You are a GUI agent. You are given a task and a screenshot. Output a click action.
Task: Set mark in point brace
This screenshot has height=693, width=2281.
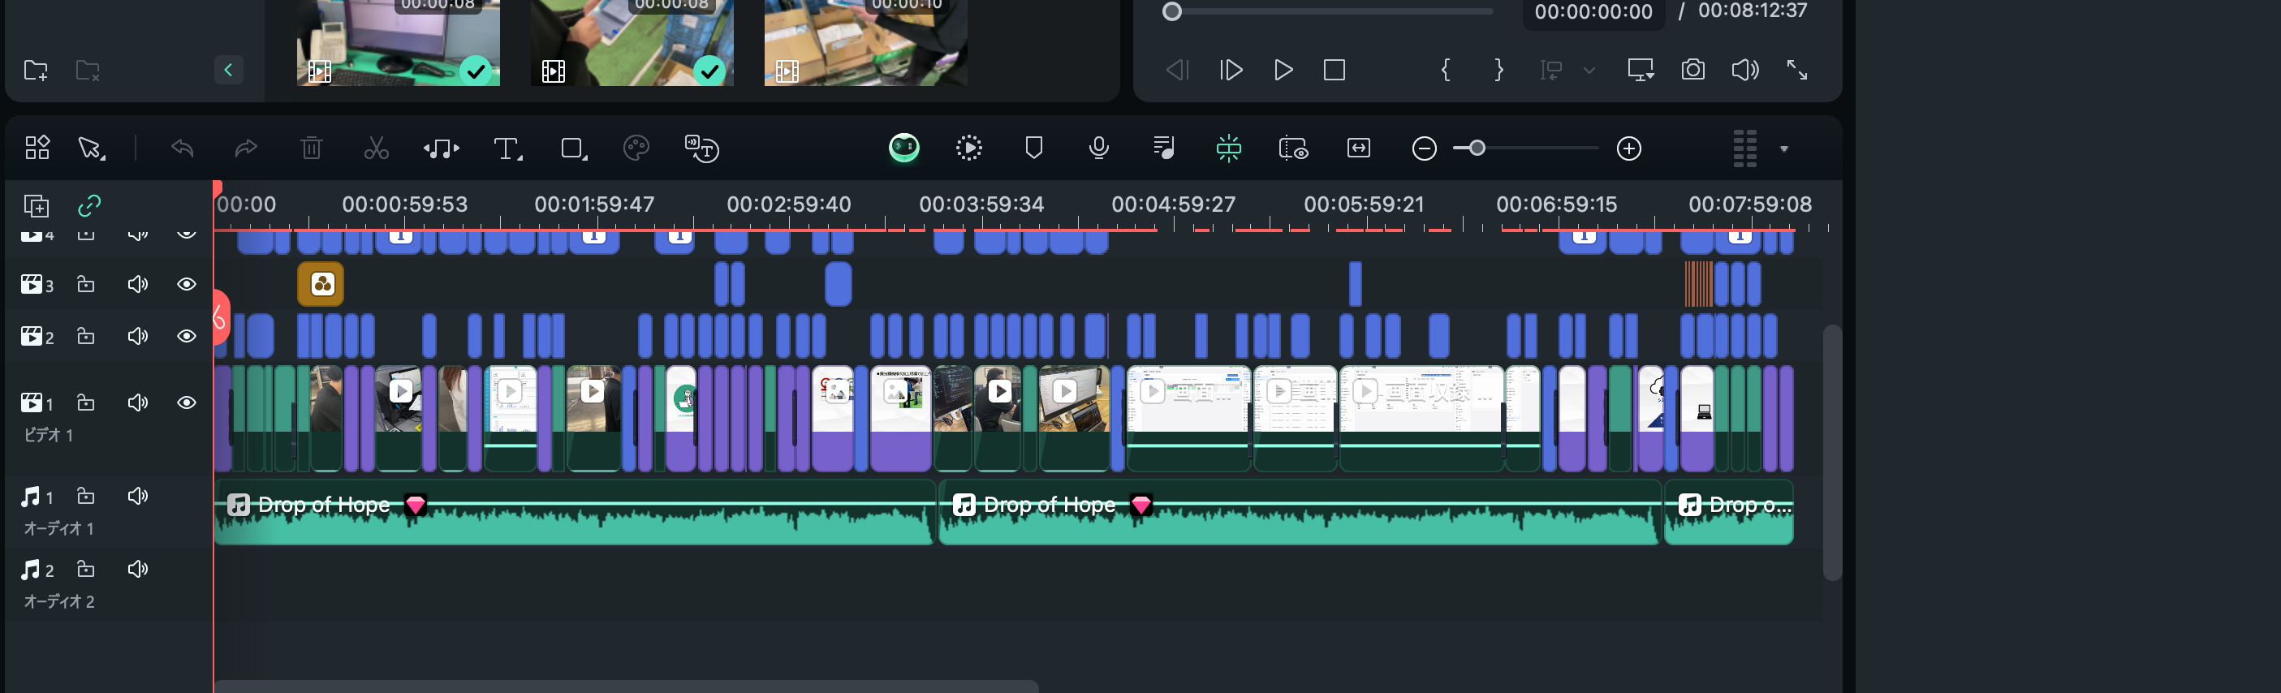pos(1446,70)
